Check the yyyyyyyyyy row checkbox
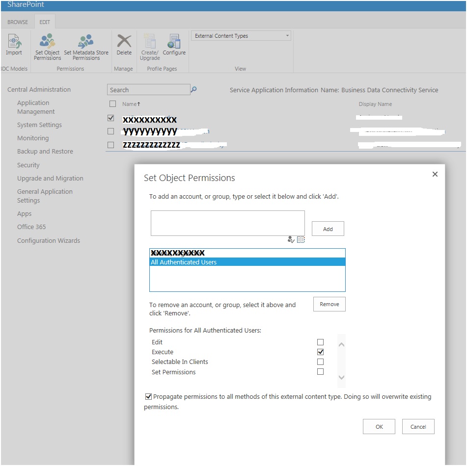Image resolution: width=467 pixels, height=466 pixels. pos(111,131)
